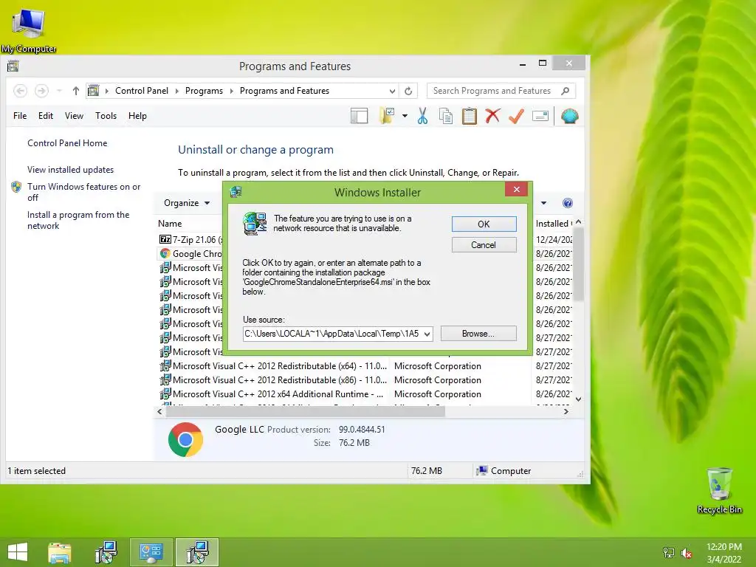Click the Browse... button

[478, 334]
